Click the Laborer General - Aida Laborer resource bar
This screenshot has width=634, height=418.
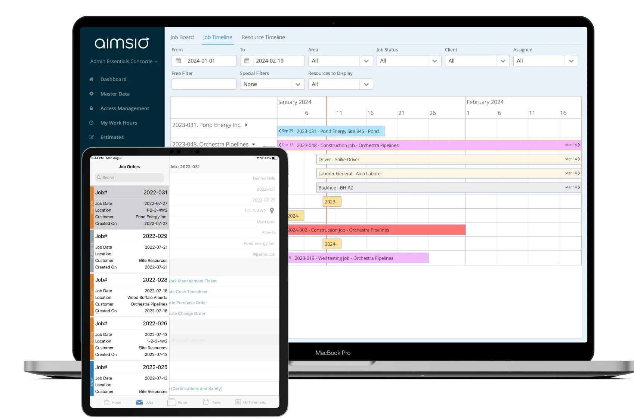[449, 173]
